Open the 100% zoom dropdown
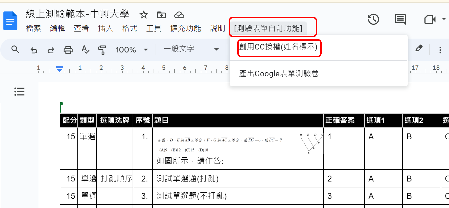This screenshot has width=449, height=208. tap(132, 50)
